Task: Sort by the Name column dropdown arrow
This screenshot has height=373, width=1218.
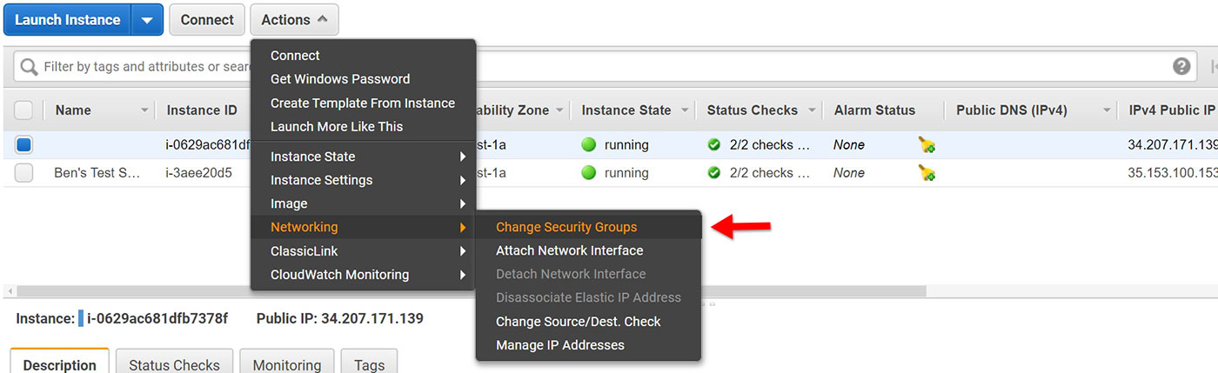Action: coord(144,110)
